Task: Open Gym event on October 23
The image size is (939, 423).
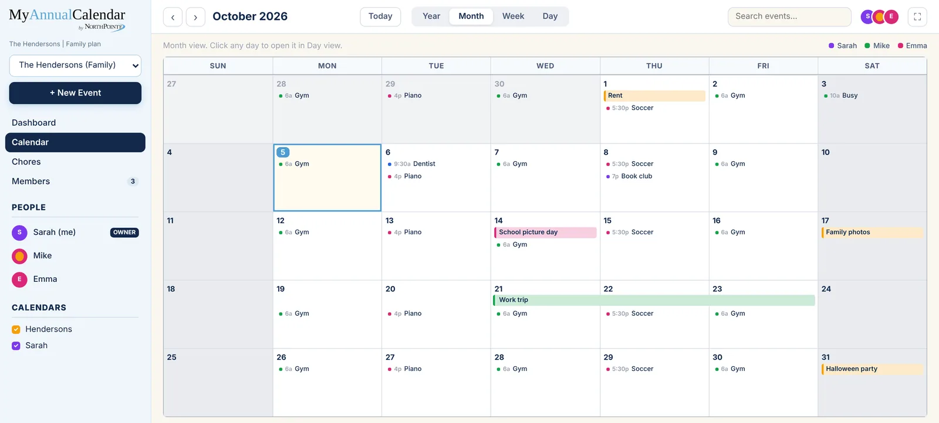Action: 730,314
